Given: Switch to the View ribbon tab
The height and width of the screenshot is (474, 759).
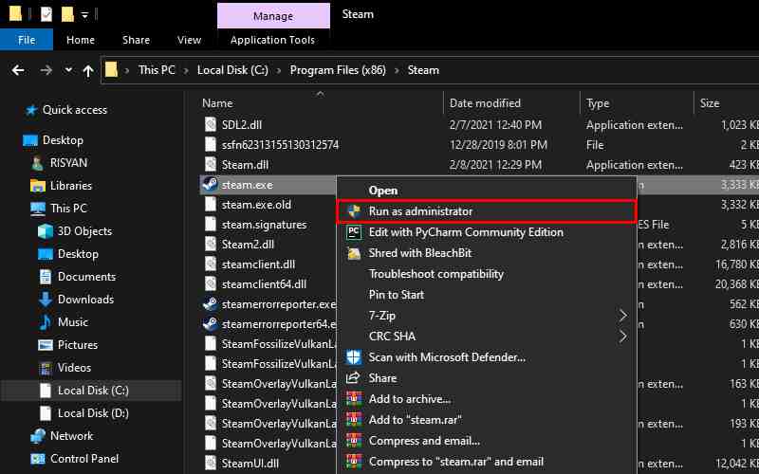Looking at the screenshot, I should pos(189,40).
